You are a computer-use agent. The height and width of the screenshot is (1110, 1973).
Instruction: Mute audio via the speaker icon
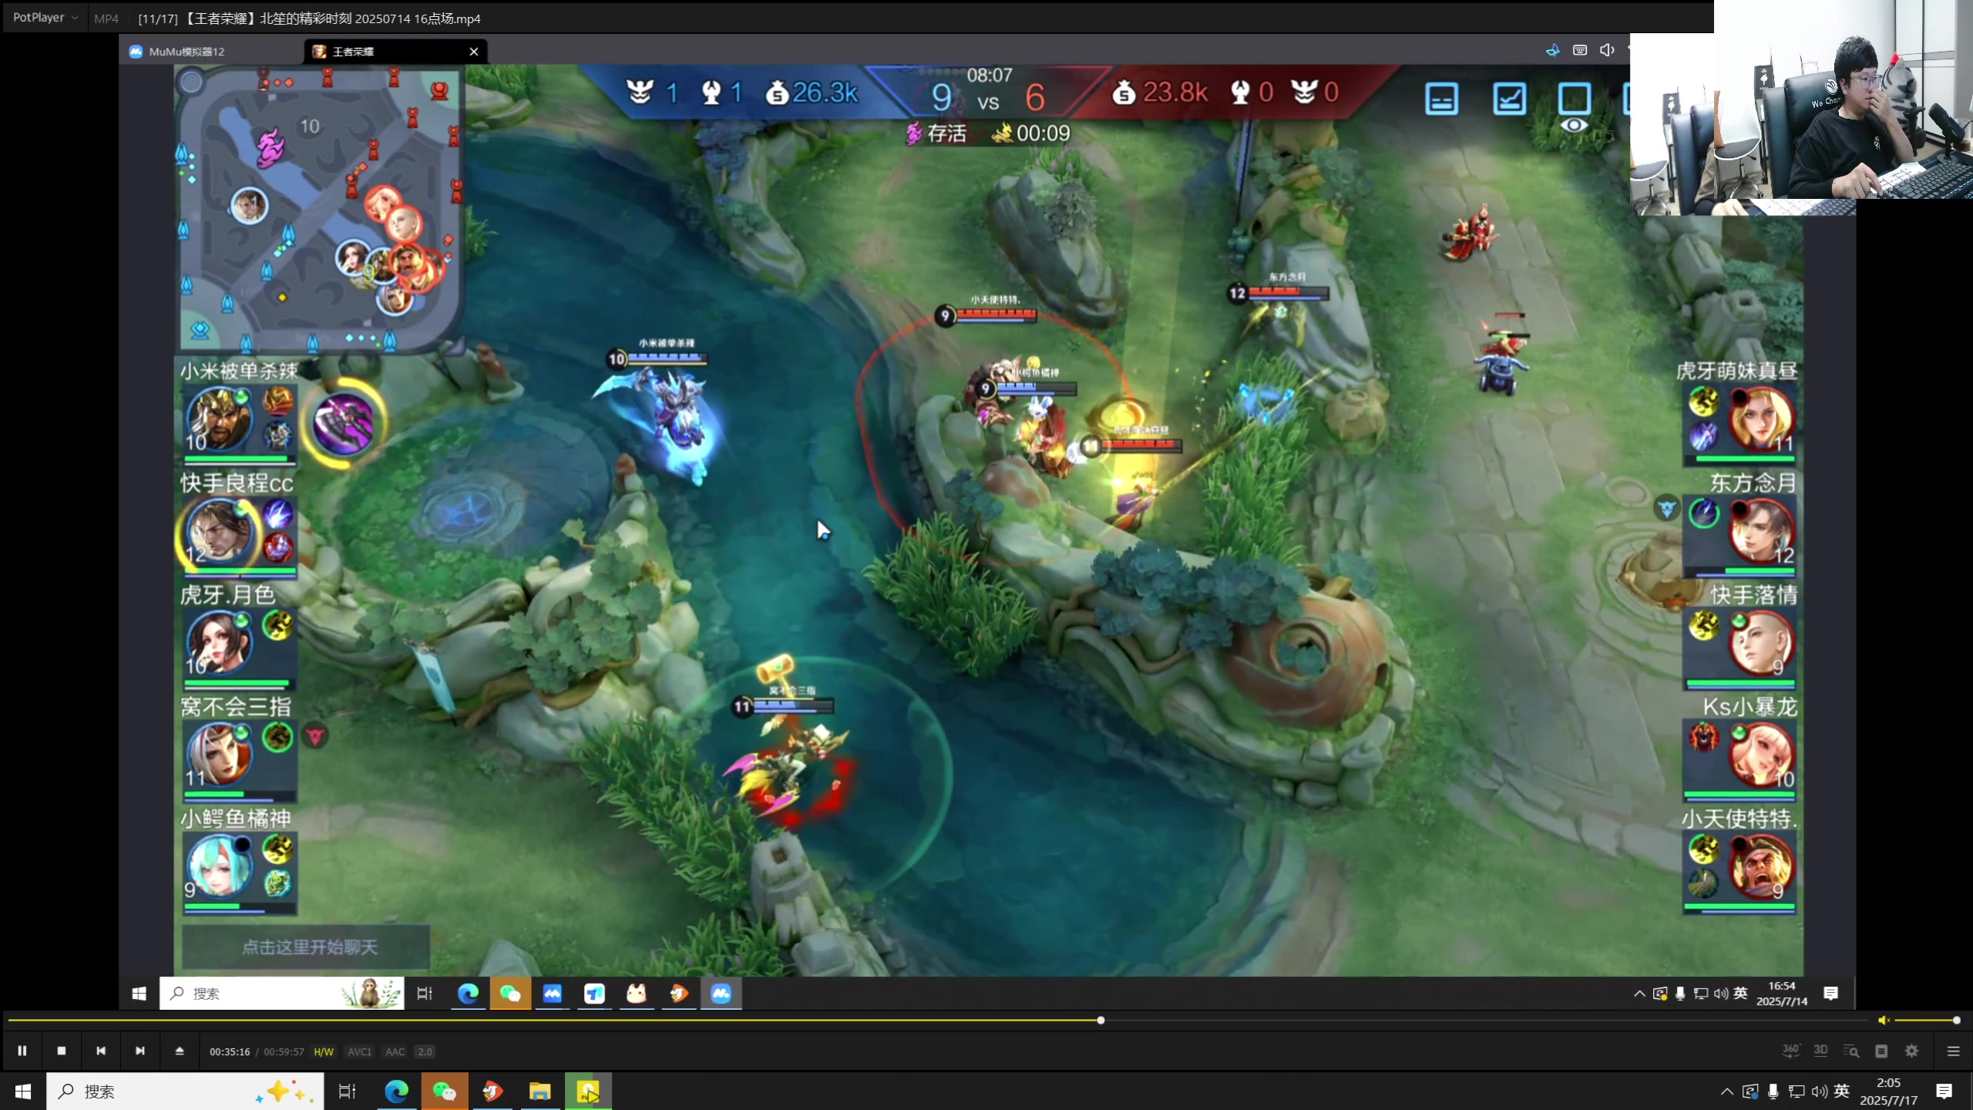click(1883, 1020)
